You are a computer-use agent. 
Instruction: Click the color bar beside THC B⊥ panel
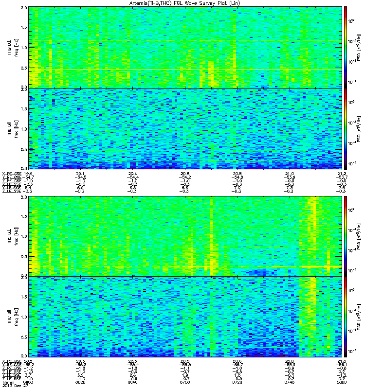[345, 236]
